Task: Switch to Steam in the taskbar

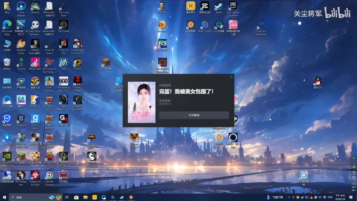Action: [x=122, y=197]
